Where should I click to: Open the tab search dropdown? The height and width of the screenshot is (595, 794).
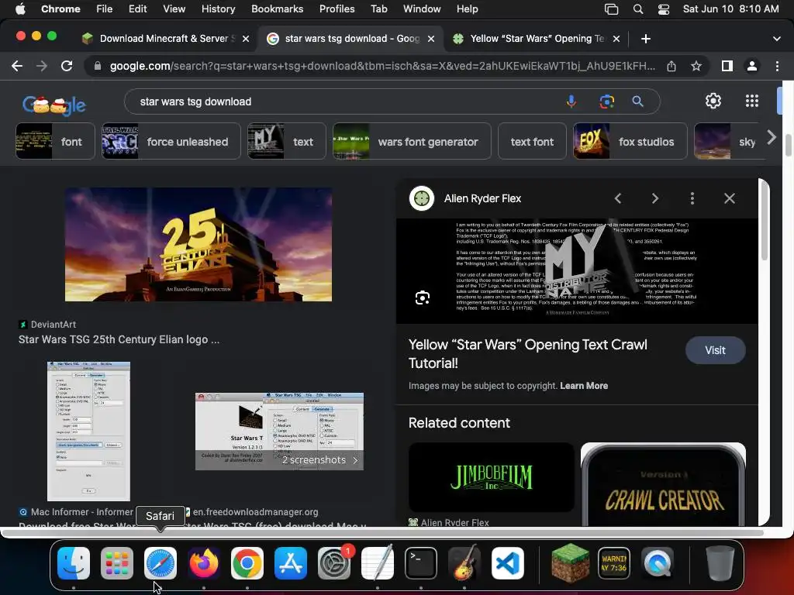click(x=777, y=39)
